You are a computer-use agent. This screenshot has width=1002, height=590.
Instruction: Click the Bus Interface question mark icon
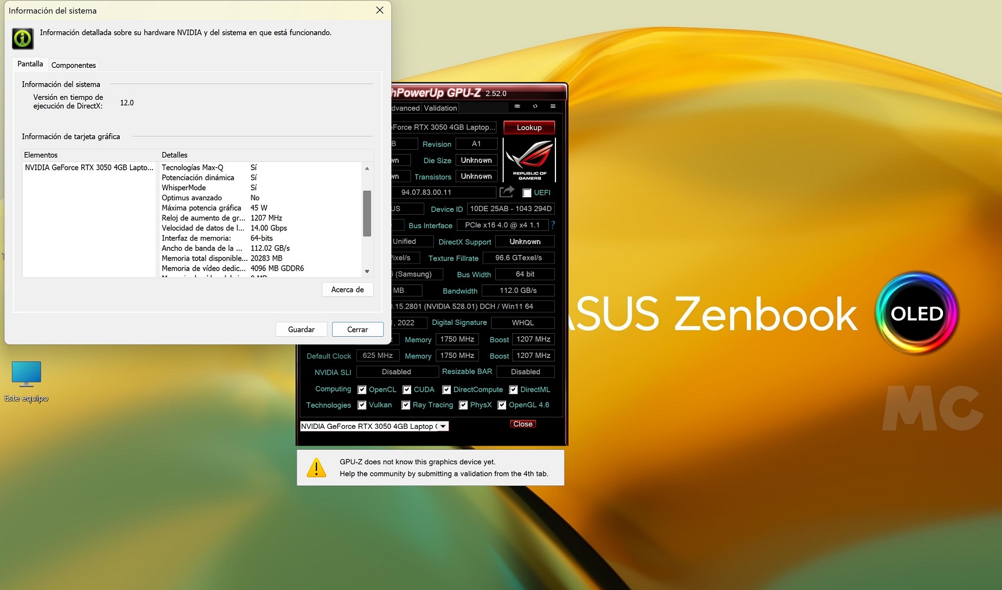coord(552,225)
